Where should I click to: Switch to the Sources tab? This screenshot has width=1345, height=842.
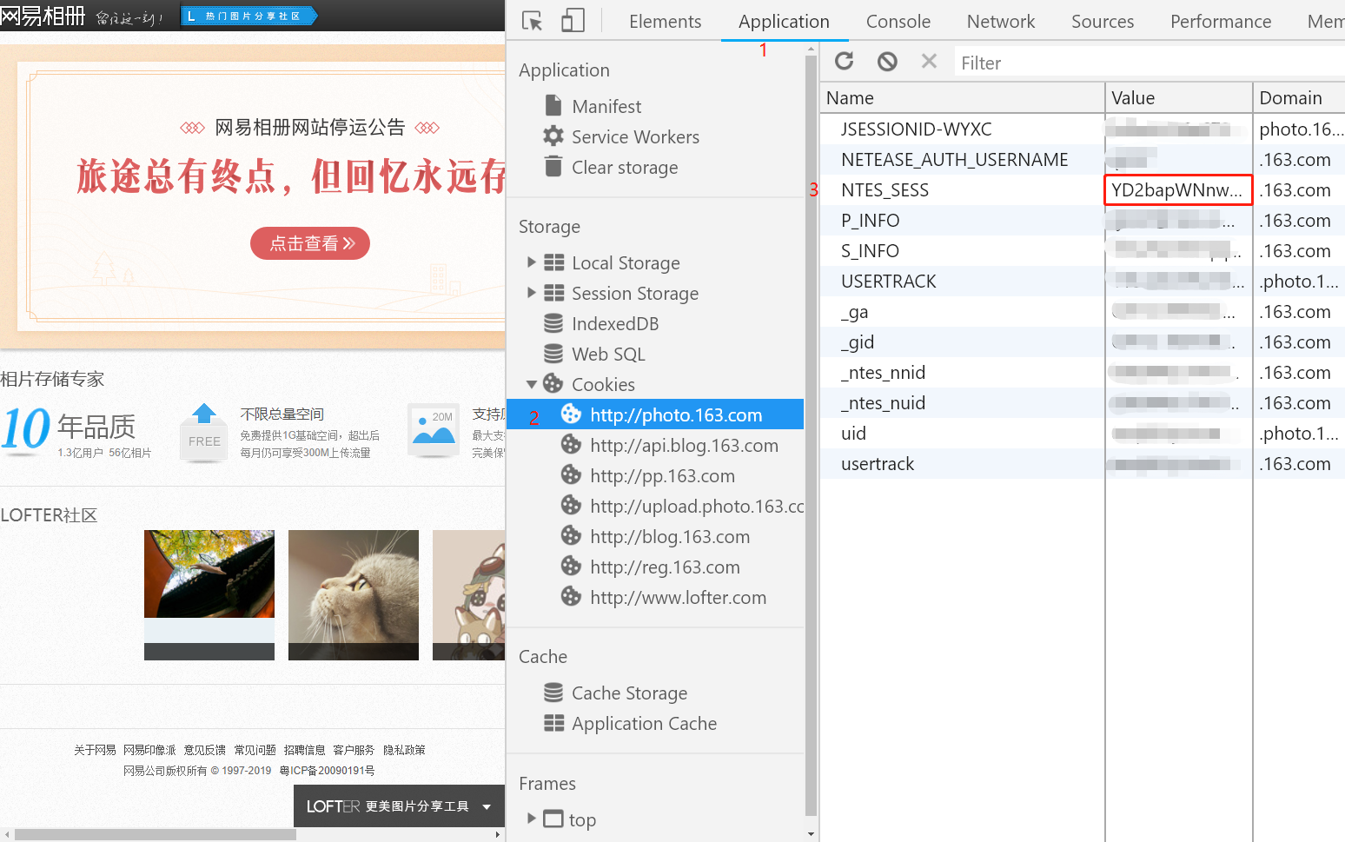point(1103,21)
